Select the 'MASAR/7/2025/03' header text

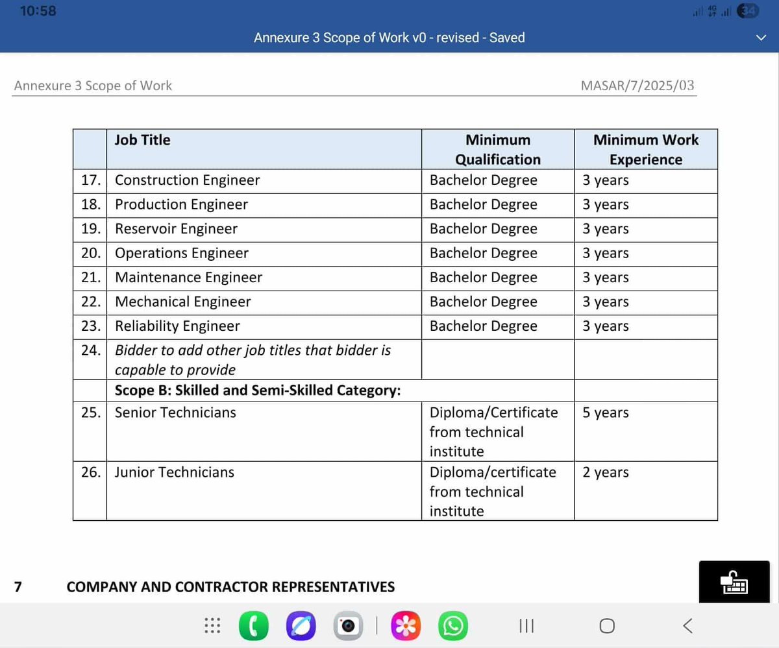click(x=637, y=85)
